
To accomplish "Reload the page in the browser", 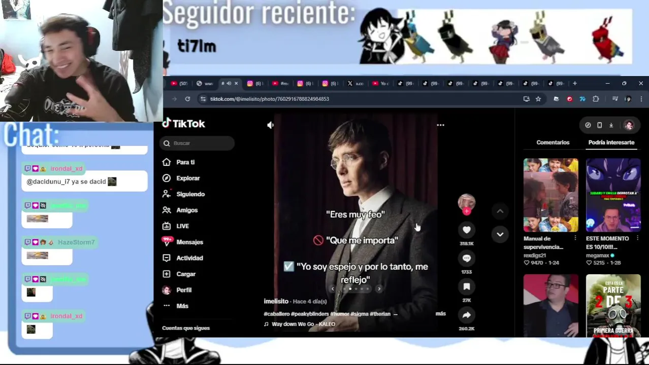I will point(187,99).
